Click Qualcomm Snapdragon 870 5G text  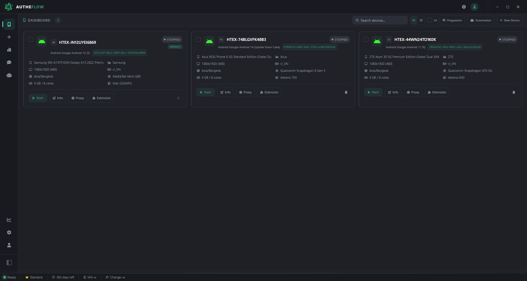pos(470,71)
